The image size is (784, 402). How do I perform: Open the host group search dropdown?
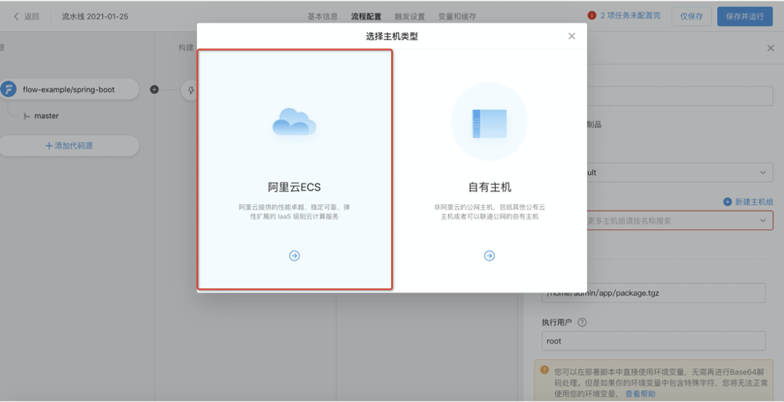[680, 220]
